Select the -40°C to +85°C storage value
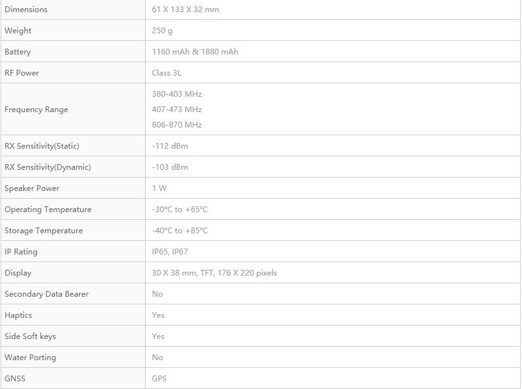522x389 pixels. pos(180,230)
